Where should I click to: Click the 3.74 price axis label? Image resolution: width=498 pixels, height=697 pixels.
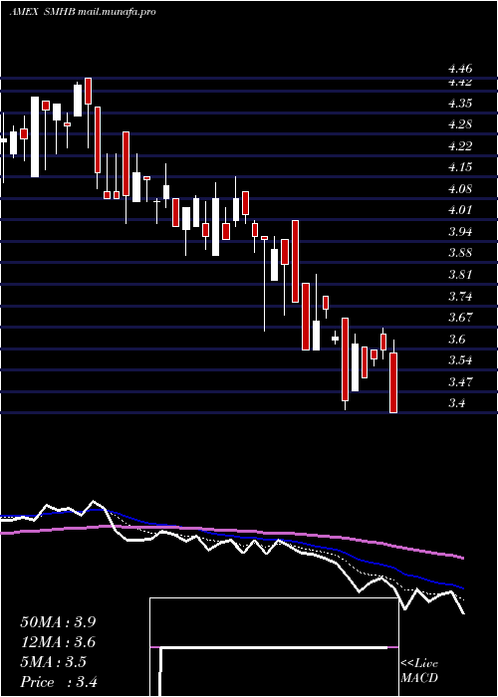click(x=460, y=296)
